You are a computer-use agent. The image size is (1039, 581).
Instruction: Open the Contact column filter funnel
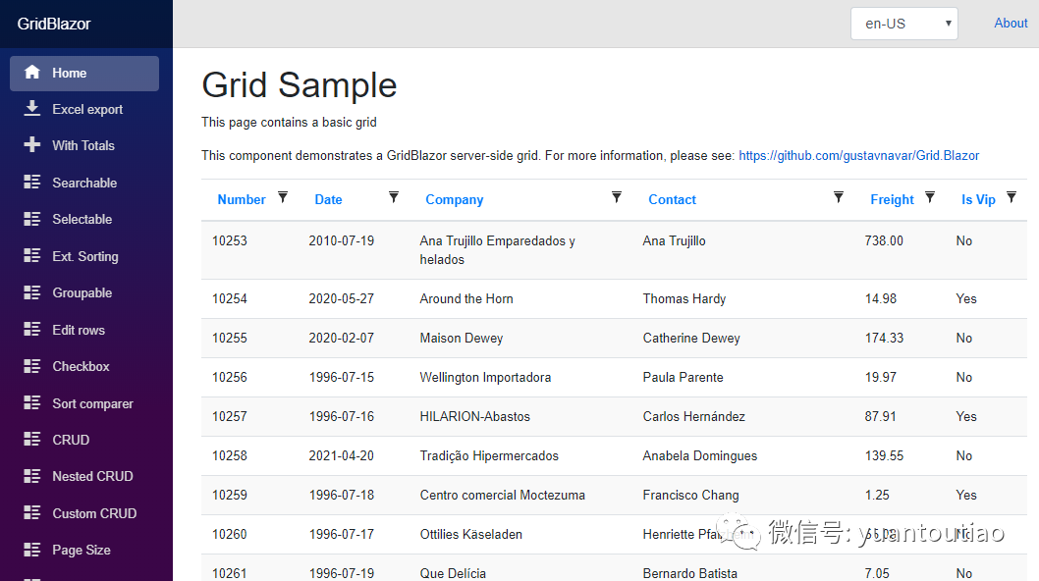(x=839, y=197)
